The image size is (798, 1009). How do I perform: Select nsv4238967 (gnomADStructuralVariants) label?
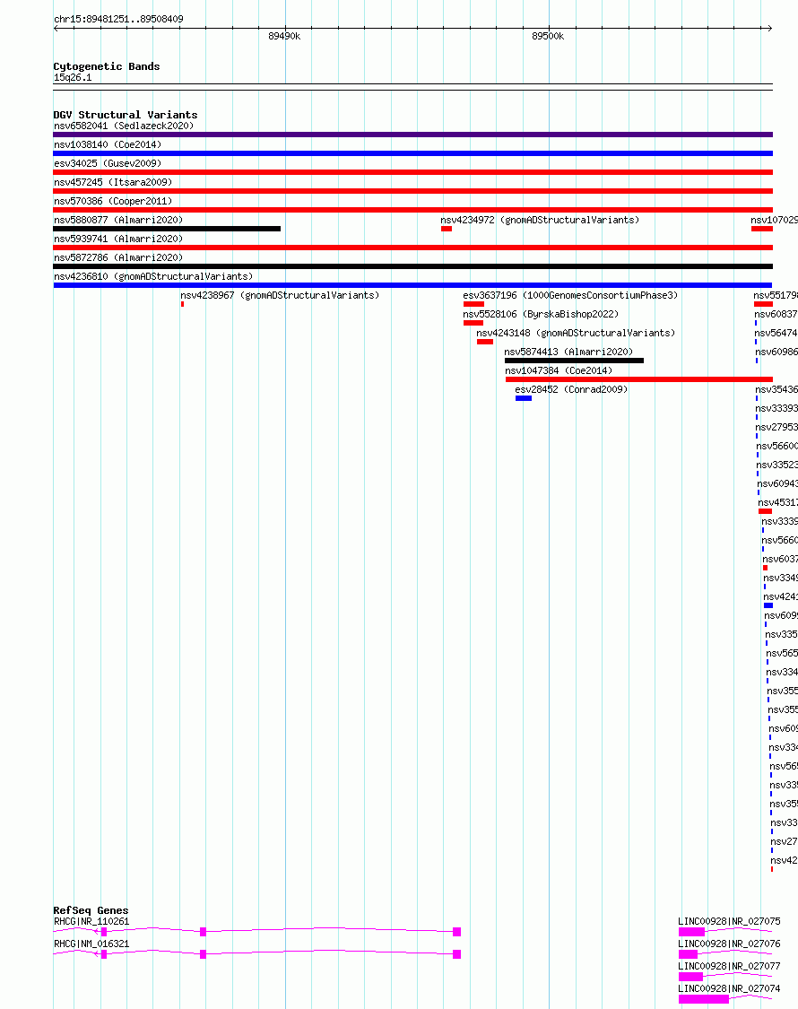280,295
